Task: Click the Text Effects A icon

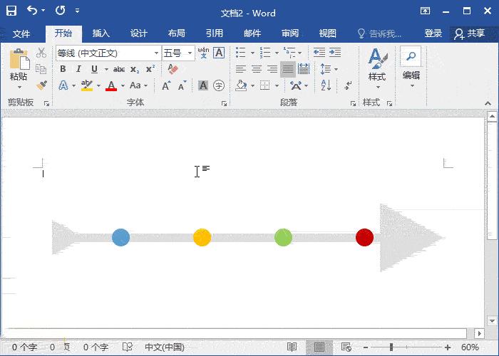Action: 63,85
